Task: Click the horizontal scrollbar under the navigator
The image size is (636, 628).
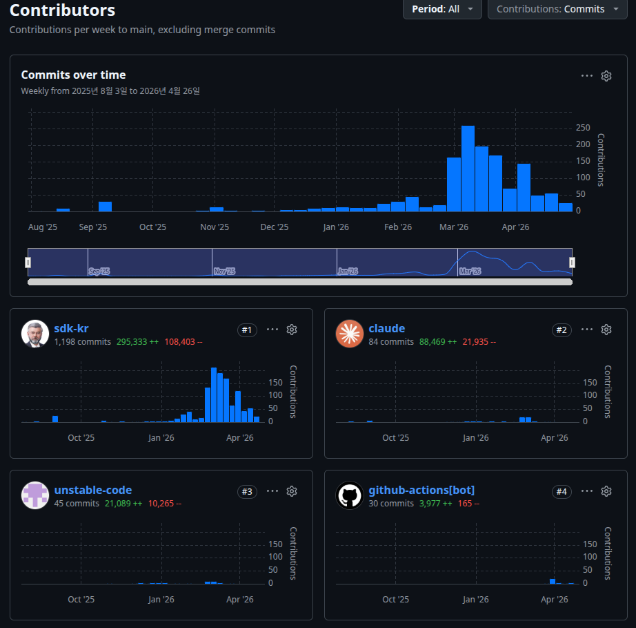Action: click(300, 282)
